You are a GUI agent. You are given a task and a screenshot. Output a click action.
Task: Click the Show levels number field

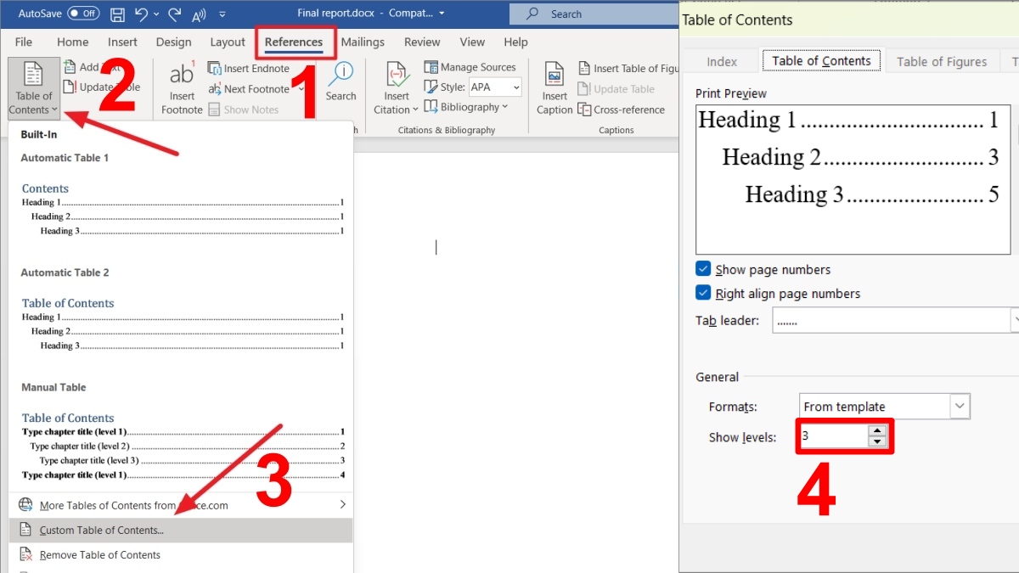834,437
